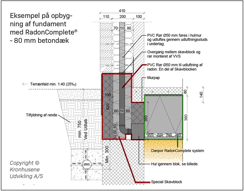Click the 'Overgang mellem skawblock' annotation
244x191 pixels.
(175, 54)
